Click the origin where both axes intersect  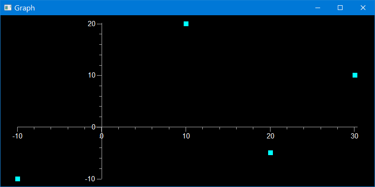point(102,127)
